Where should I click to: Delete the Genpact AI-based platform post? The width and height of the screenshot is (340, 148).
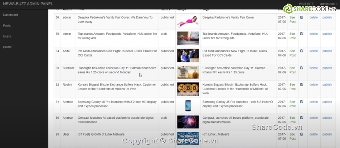[x=314, y=118]
